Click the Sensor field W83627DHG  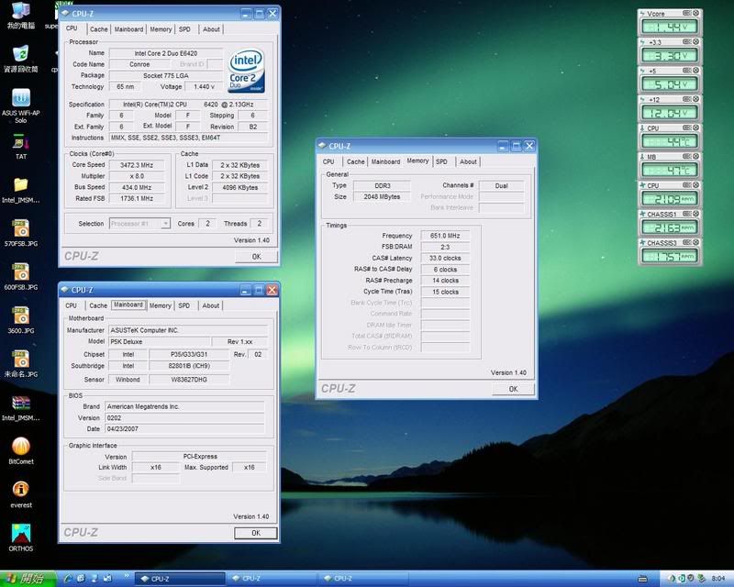189,380
